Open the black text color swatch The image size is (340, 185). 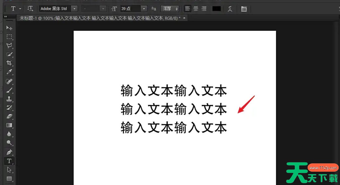[x=217, y=9]
